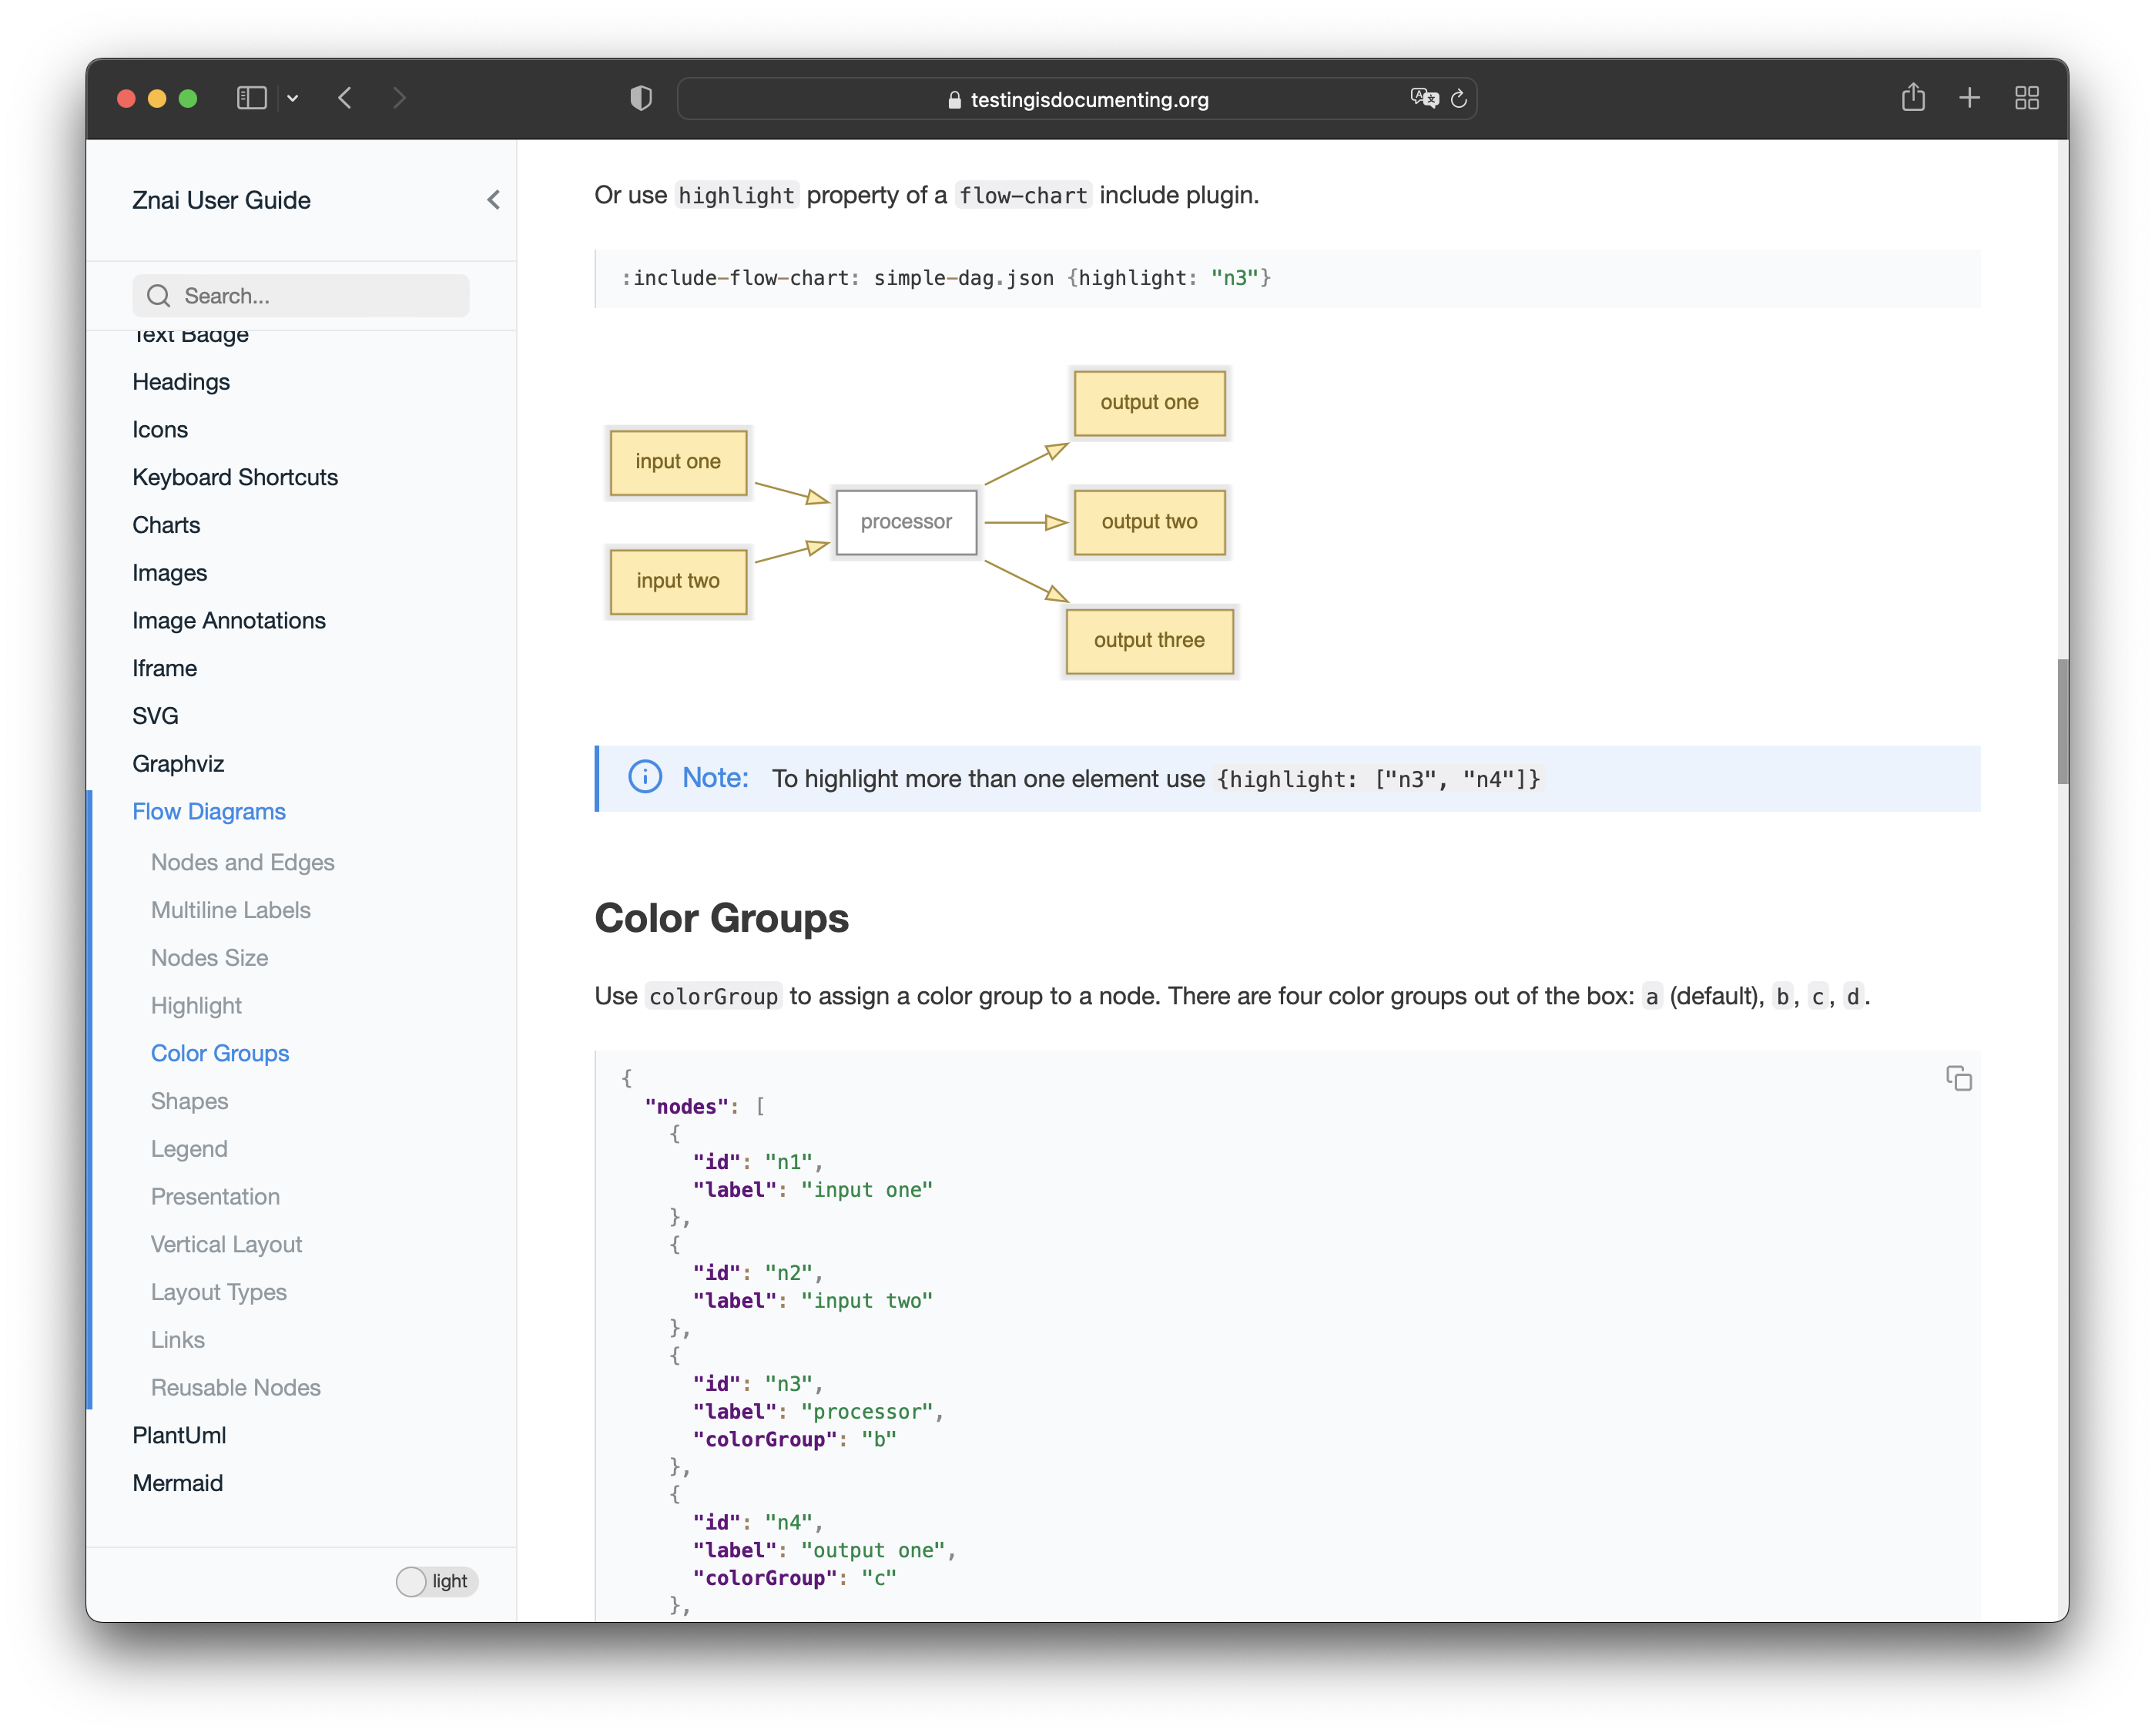Open the Charts documentation page
This screenshot has width=2155, height=1736.
click(x=166, y=525)
